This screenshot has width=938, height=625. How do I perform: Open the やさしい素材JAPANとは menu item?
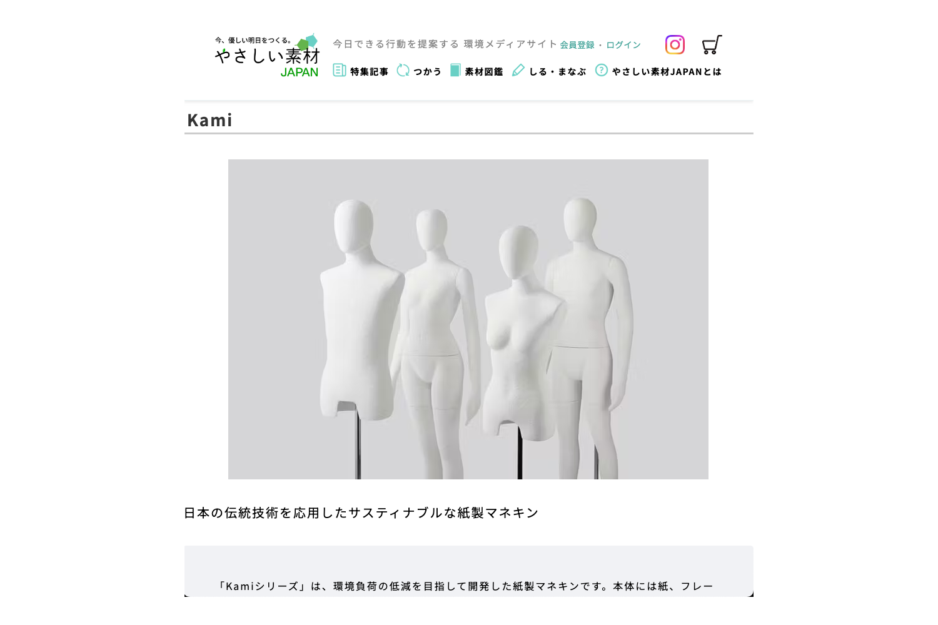tap(667, 72)
